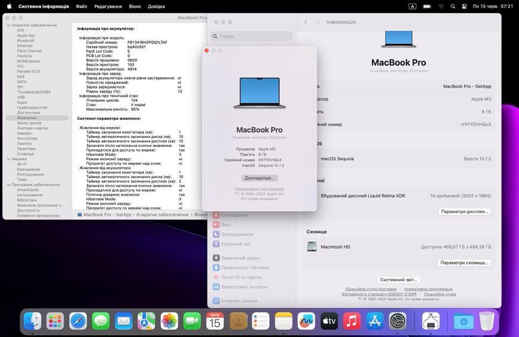The height and width of the screenshot is (337, 519).
Task: Open the Системна інформація menu
Action: tap(44, 7)
